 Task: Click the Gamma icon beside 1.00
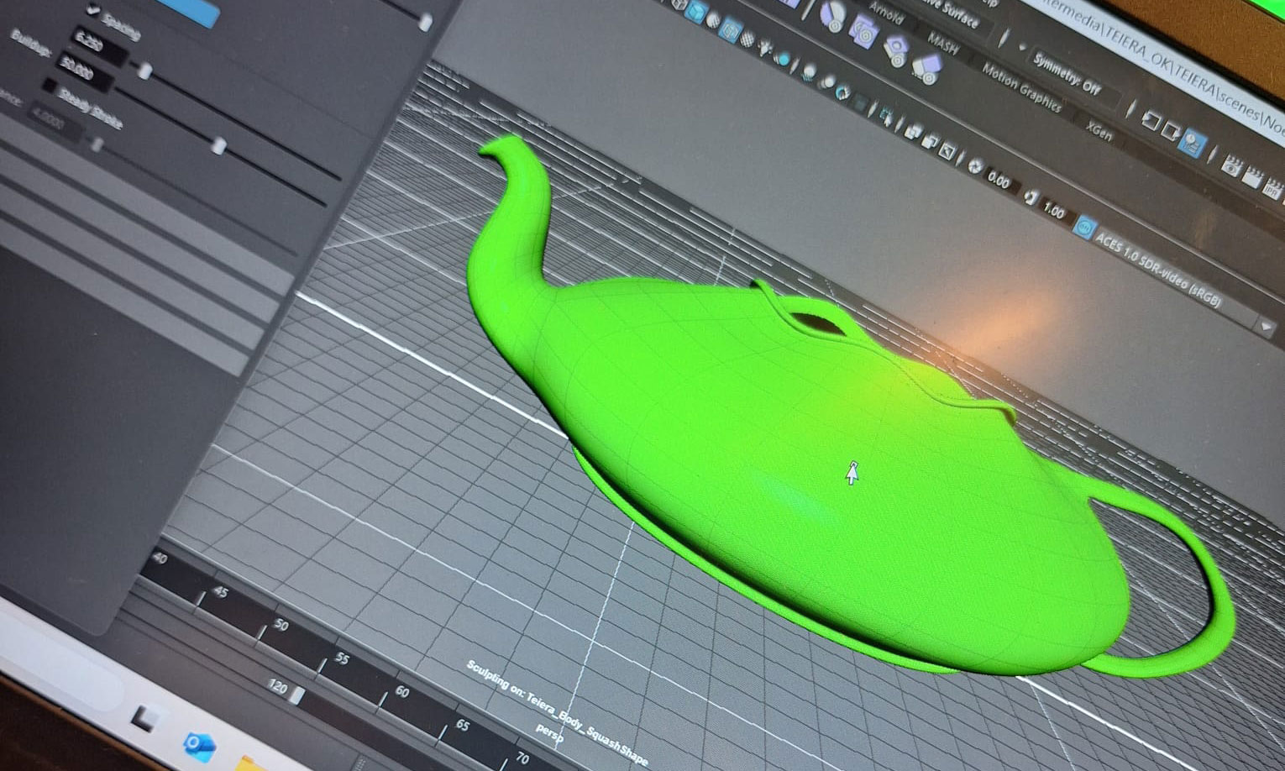(1032, 197)
